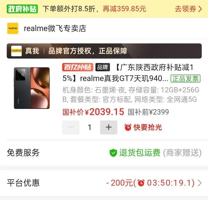Image resolution: width=208 pixels, height=200 pixels.
Task: Increase quantity with the plus button
Action: [109, 127]
